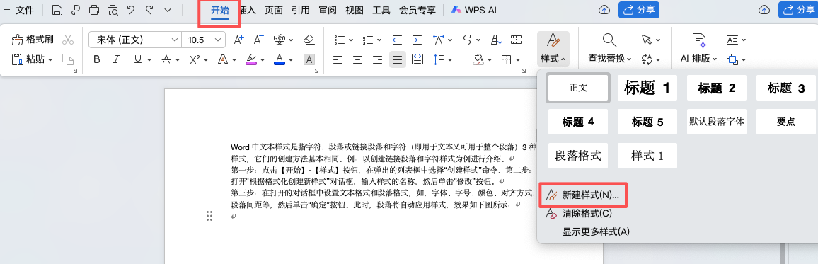
Task: Apply the 要点 style
Action: pos(786,122)
